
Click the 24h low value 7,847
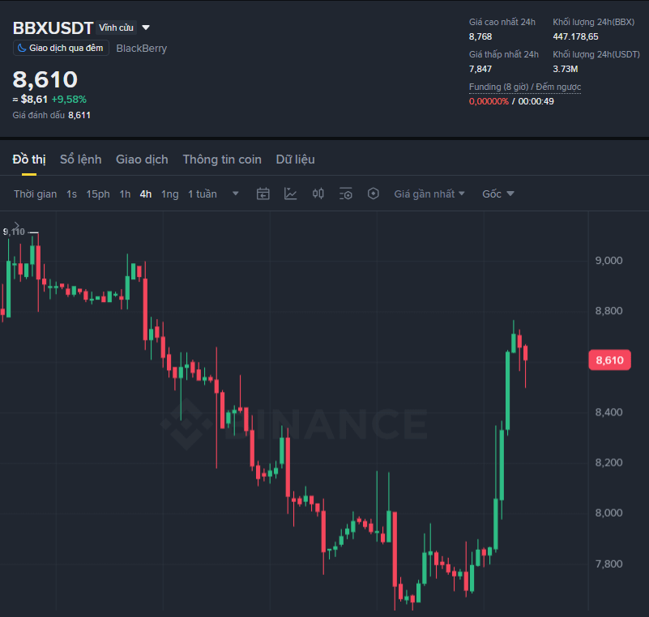[x=480, y=69]
